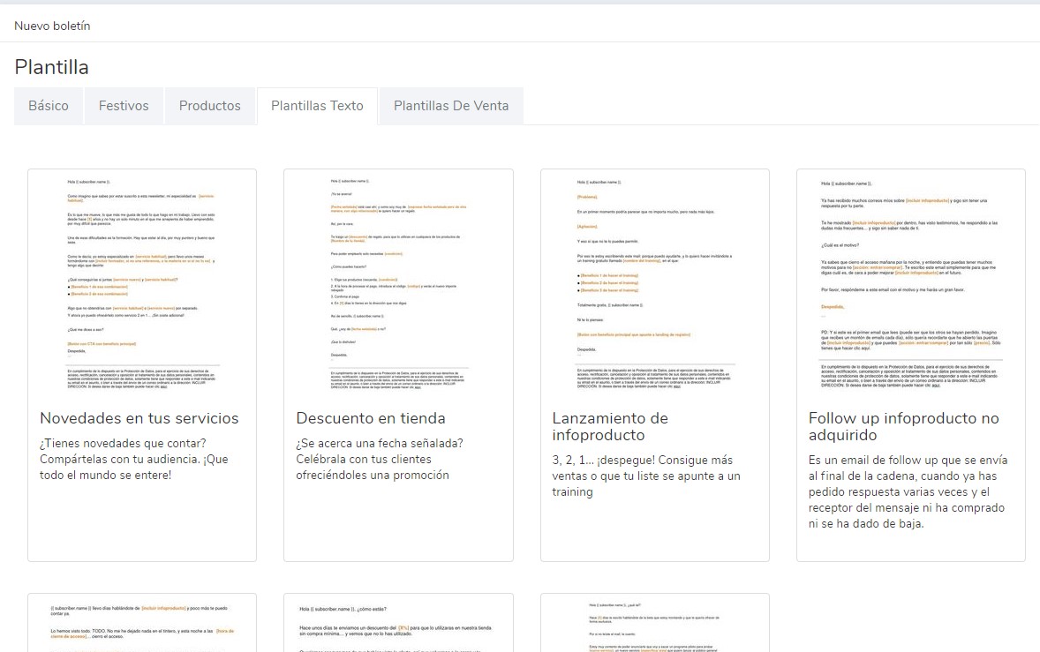Open second-row template starting '¿cómo estás?'
Viewport: 1040px width, 652px height.
pyautogui.click(x=399, y=623)
